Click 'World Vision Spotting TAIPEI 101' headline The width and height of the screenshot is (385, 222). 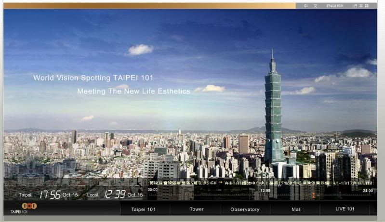tap(93, 78)
